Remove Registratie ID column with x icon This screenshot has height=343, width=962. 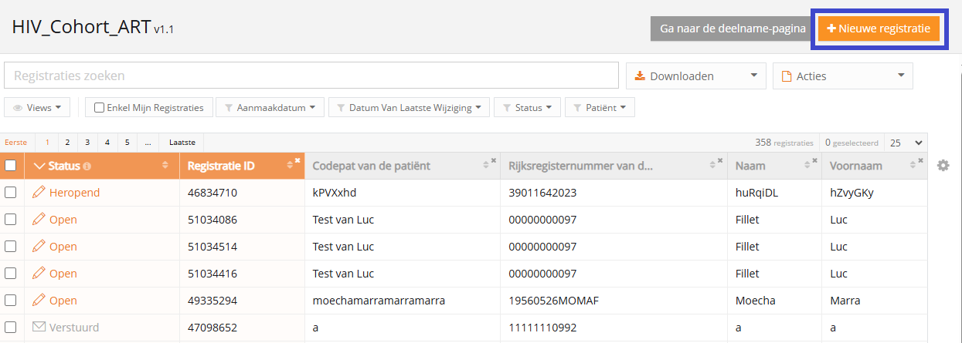point(297,161)
